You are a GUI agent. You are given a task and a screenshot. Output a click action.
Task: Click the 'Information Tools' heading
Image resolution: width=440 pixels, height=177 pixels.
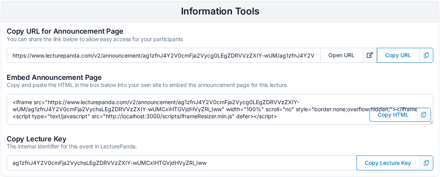pyautogui.click(x=220, y=11)
